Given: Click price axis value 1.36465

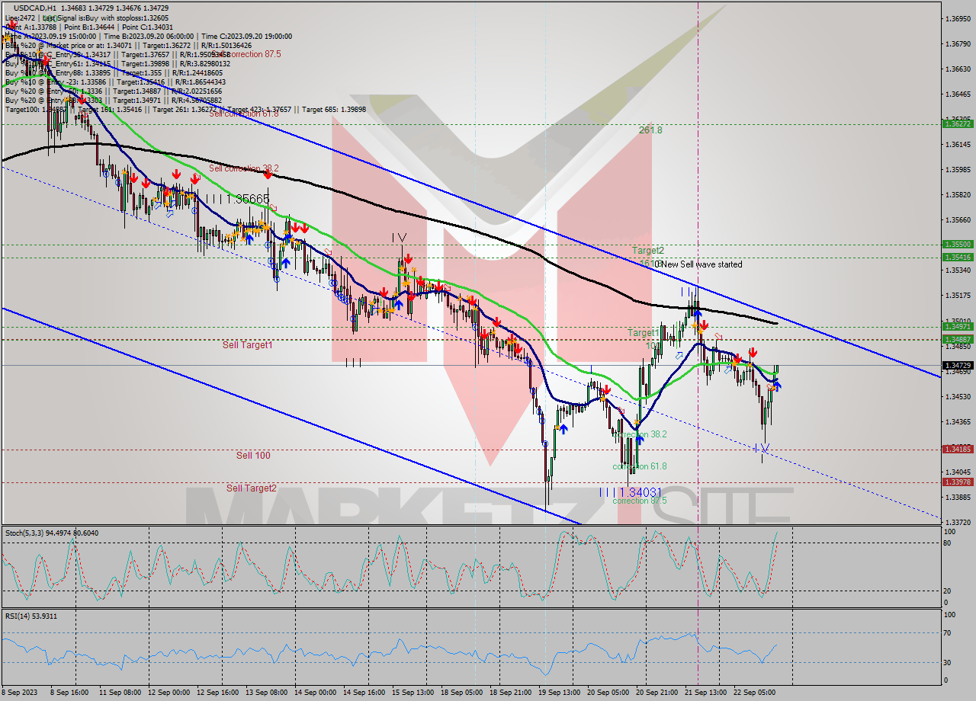Looking at the screenshot, I should tap(958, 94).
